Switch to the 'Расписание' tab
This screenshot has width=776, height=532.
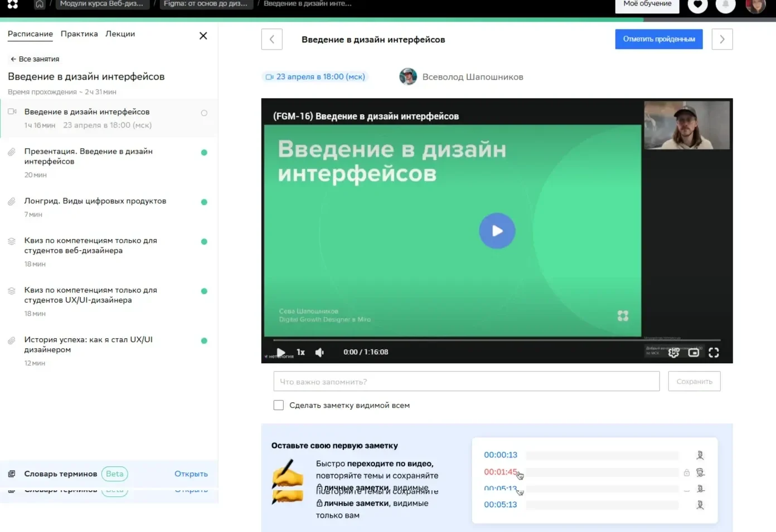pyautogui.click(x=30, y=34)
